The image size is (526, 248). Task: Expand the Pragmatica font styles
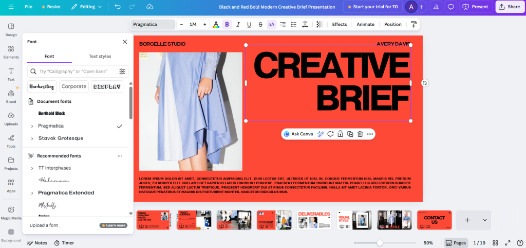pyautogui.click(x=32, y=126)
